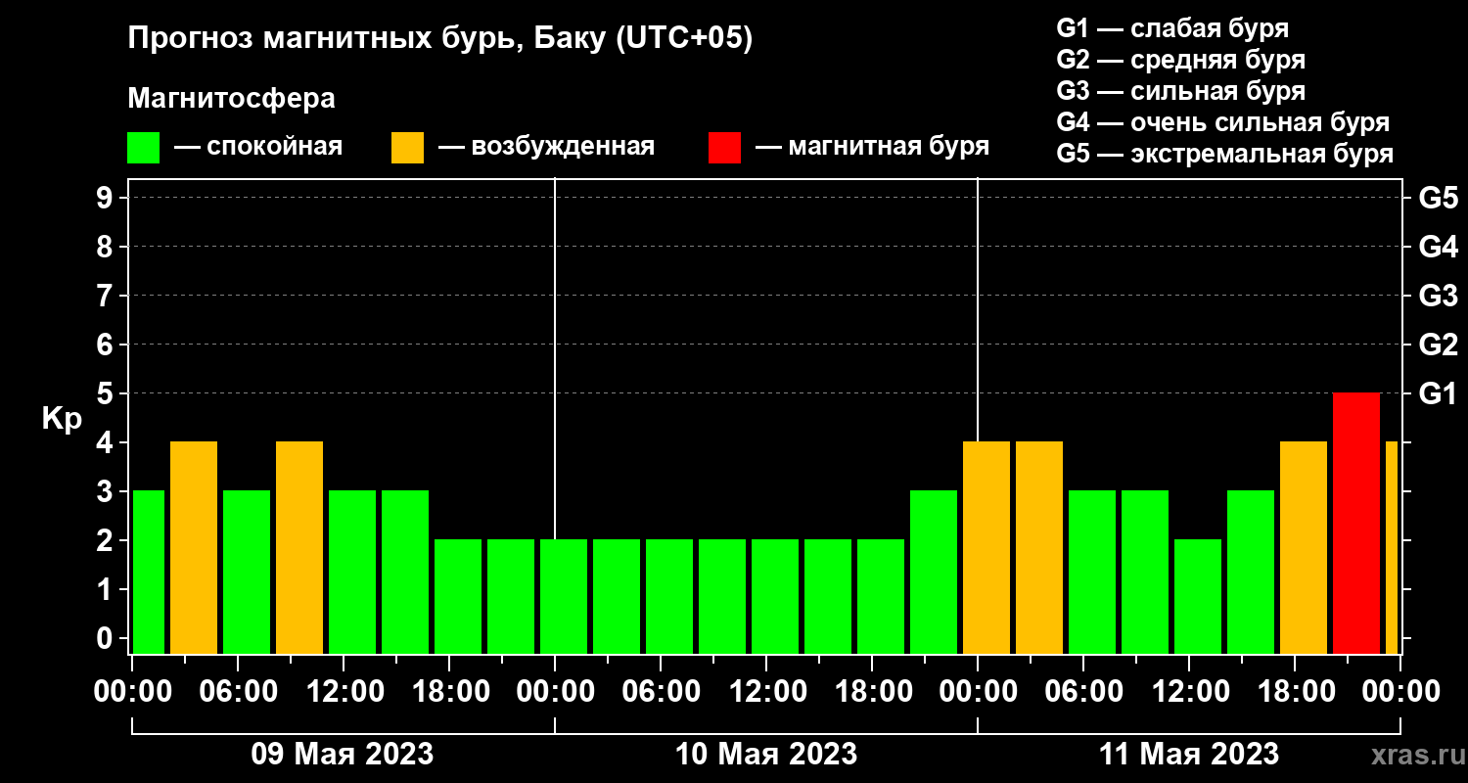Click the 'G3 — сильная буря' description
1468x783 pixels.
pyautogui.click(x=1180, y=91)
